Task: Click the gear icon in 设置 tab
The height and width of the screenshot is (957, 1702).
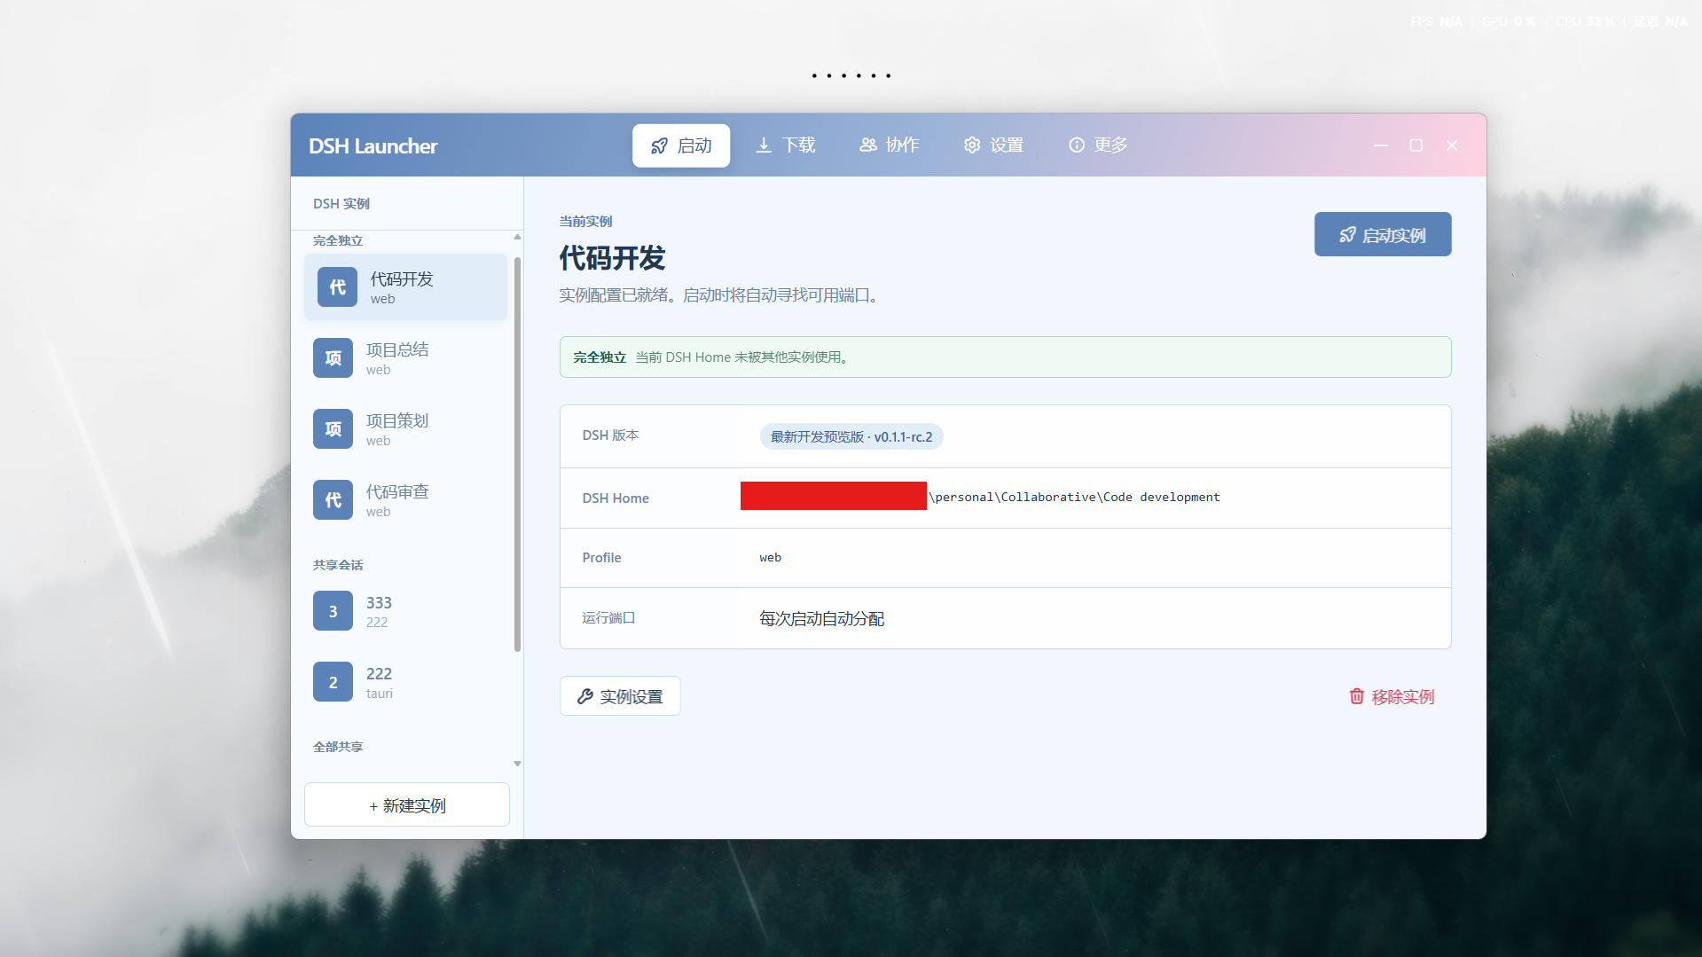Action: click(x=972, y=145)
